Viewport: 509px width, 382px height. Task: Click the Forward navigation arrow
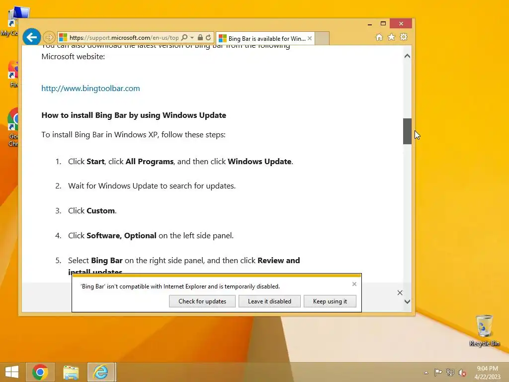[x=49, y=37]
